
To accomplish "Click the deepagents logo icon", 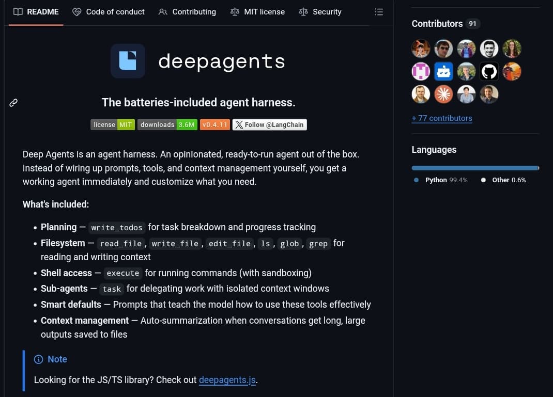I will 128,61.
